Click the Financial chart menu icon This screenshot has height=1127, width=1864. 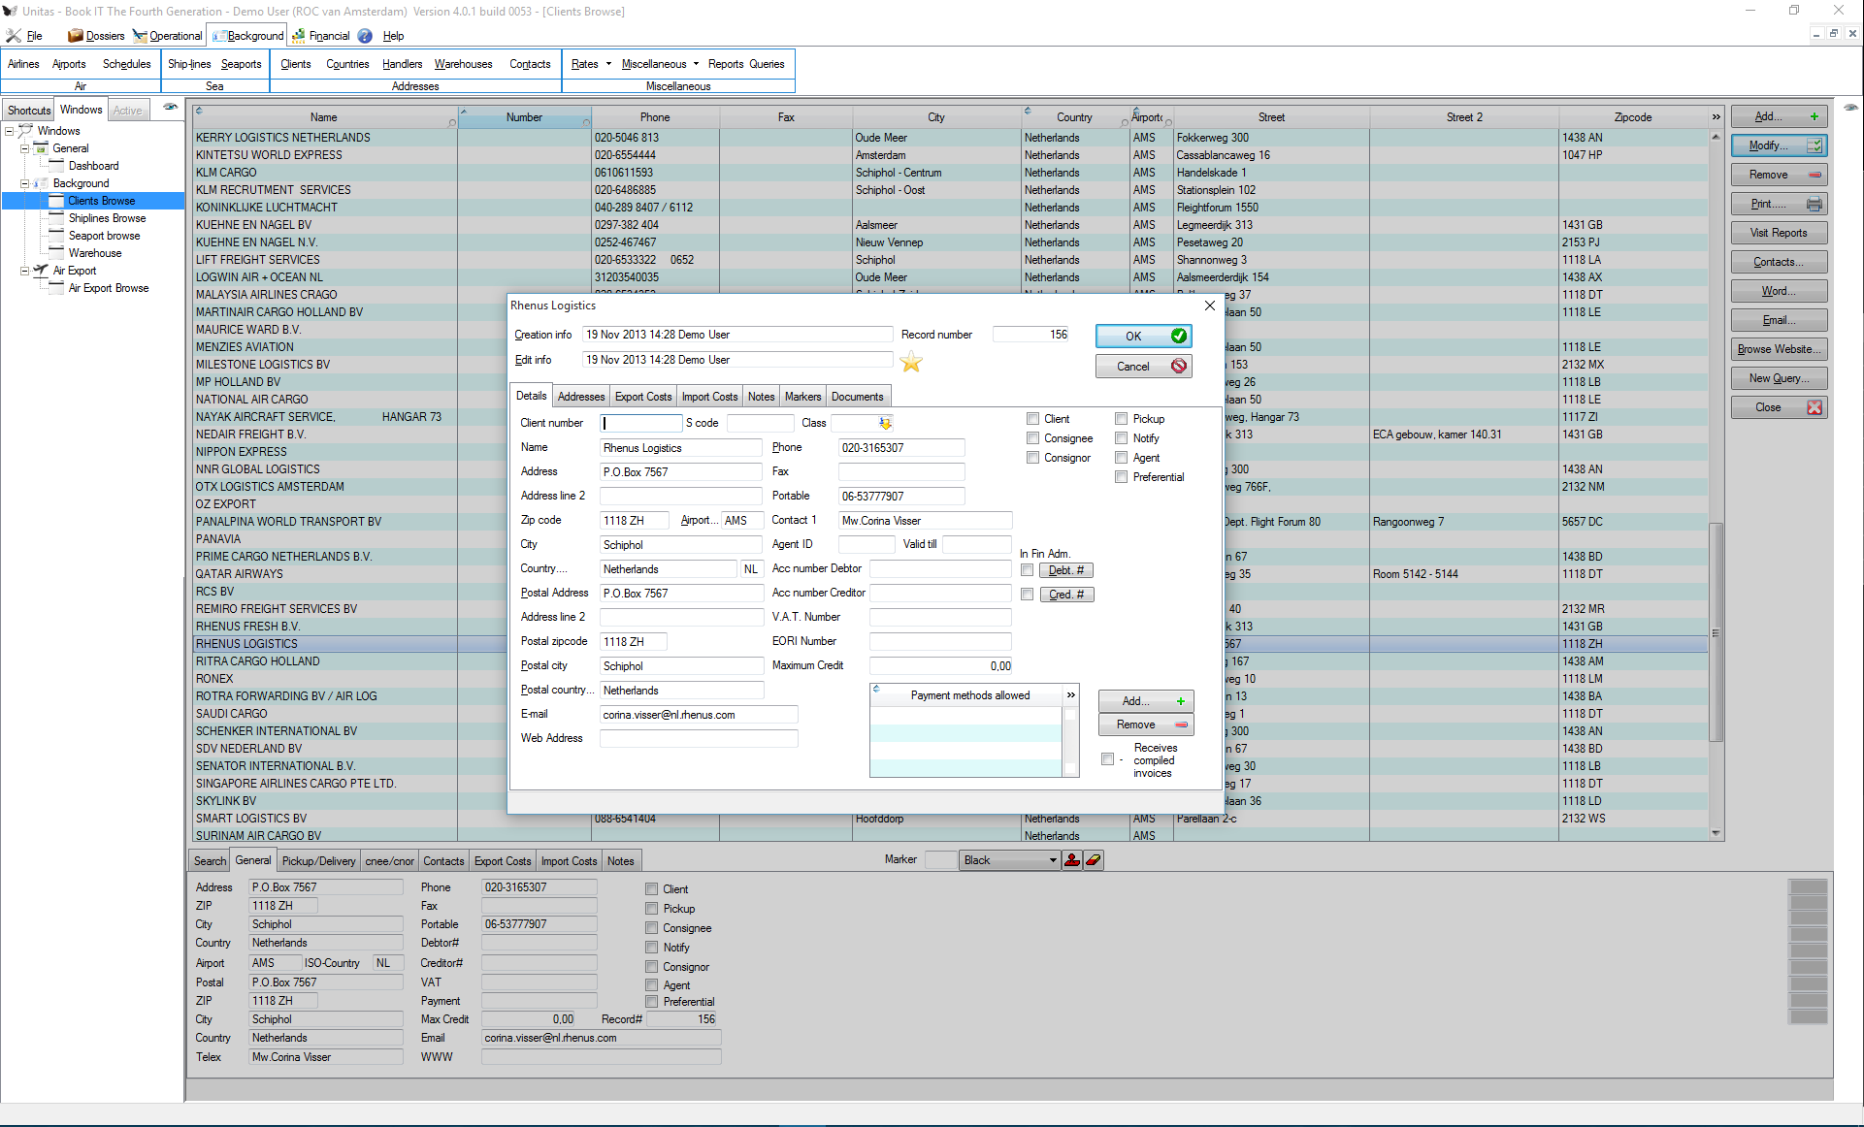tap(299, 36)
